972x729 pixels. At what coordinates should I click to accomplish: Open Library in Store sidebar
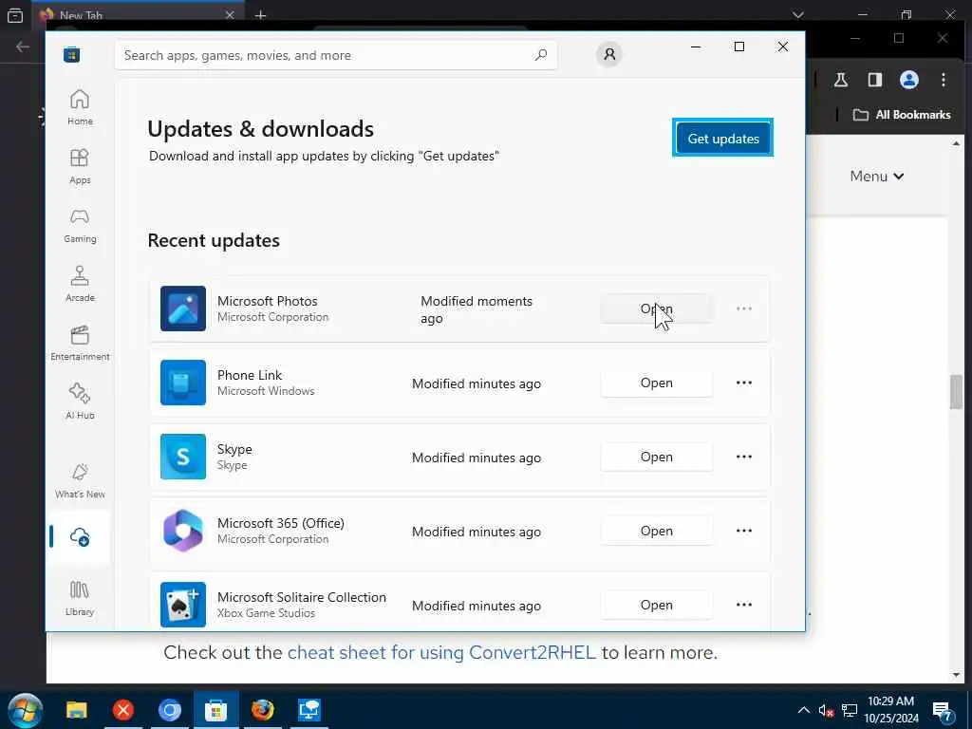click(x=80, y=598)
